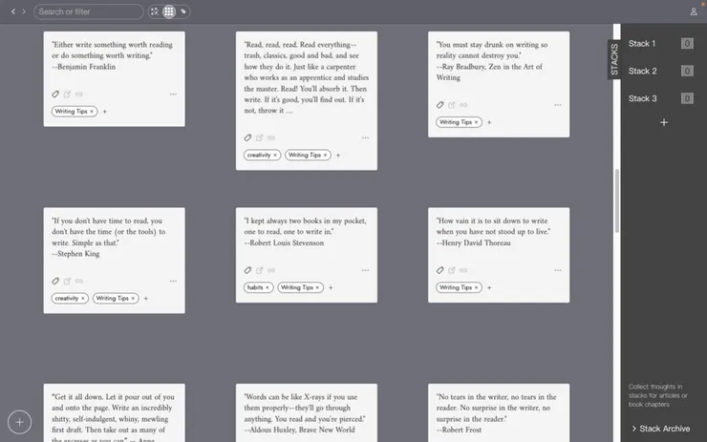This screenshot has width=707, height=442.
Task: Click tag icon on Ray Bradbury card
Action: (x=440, y=105)
